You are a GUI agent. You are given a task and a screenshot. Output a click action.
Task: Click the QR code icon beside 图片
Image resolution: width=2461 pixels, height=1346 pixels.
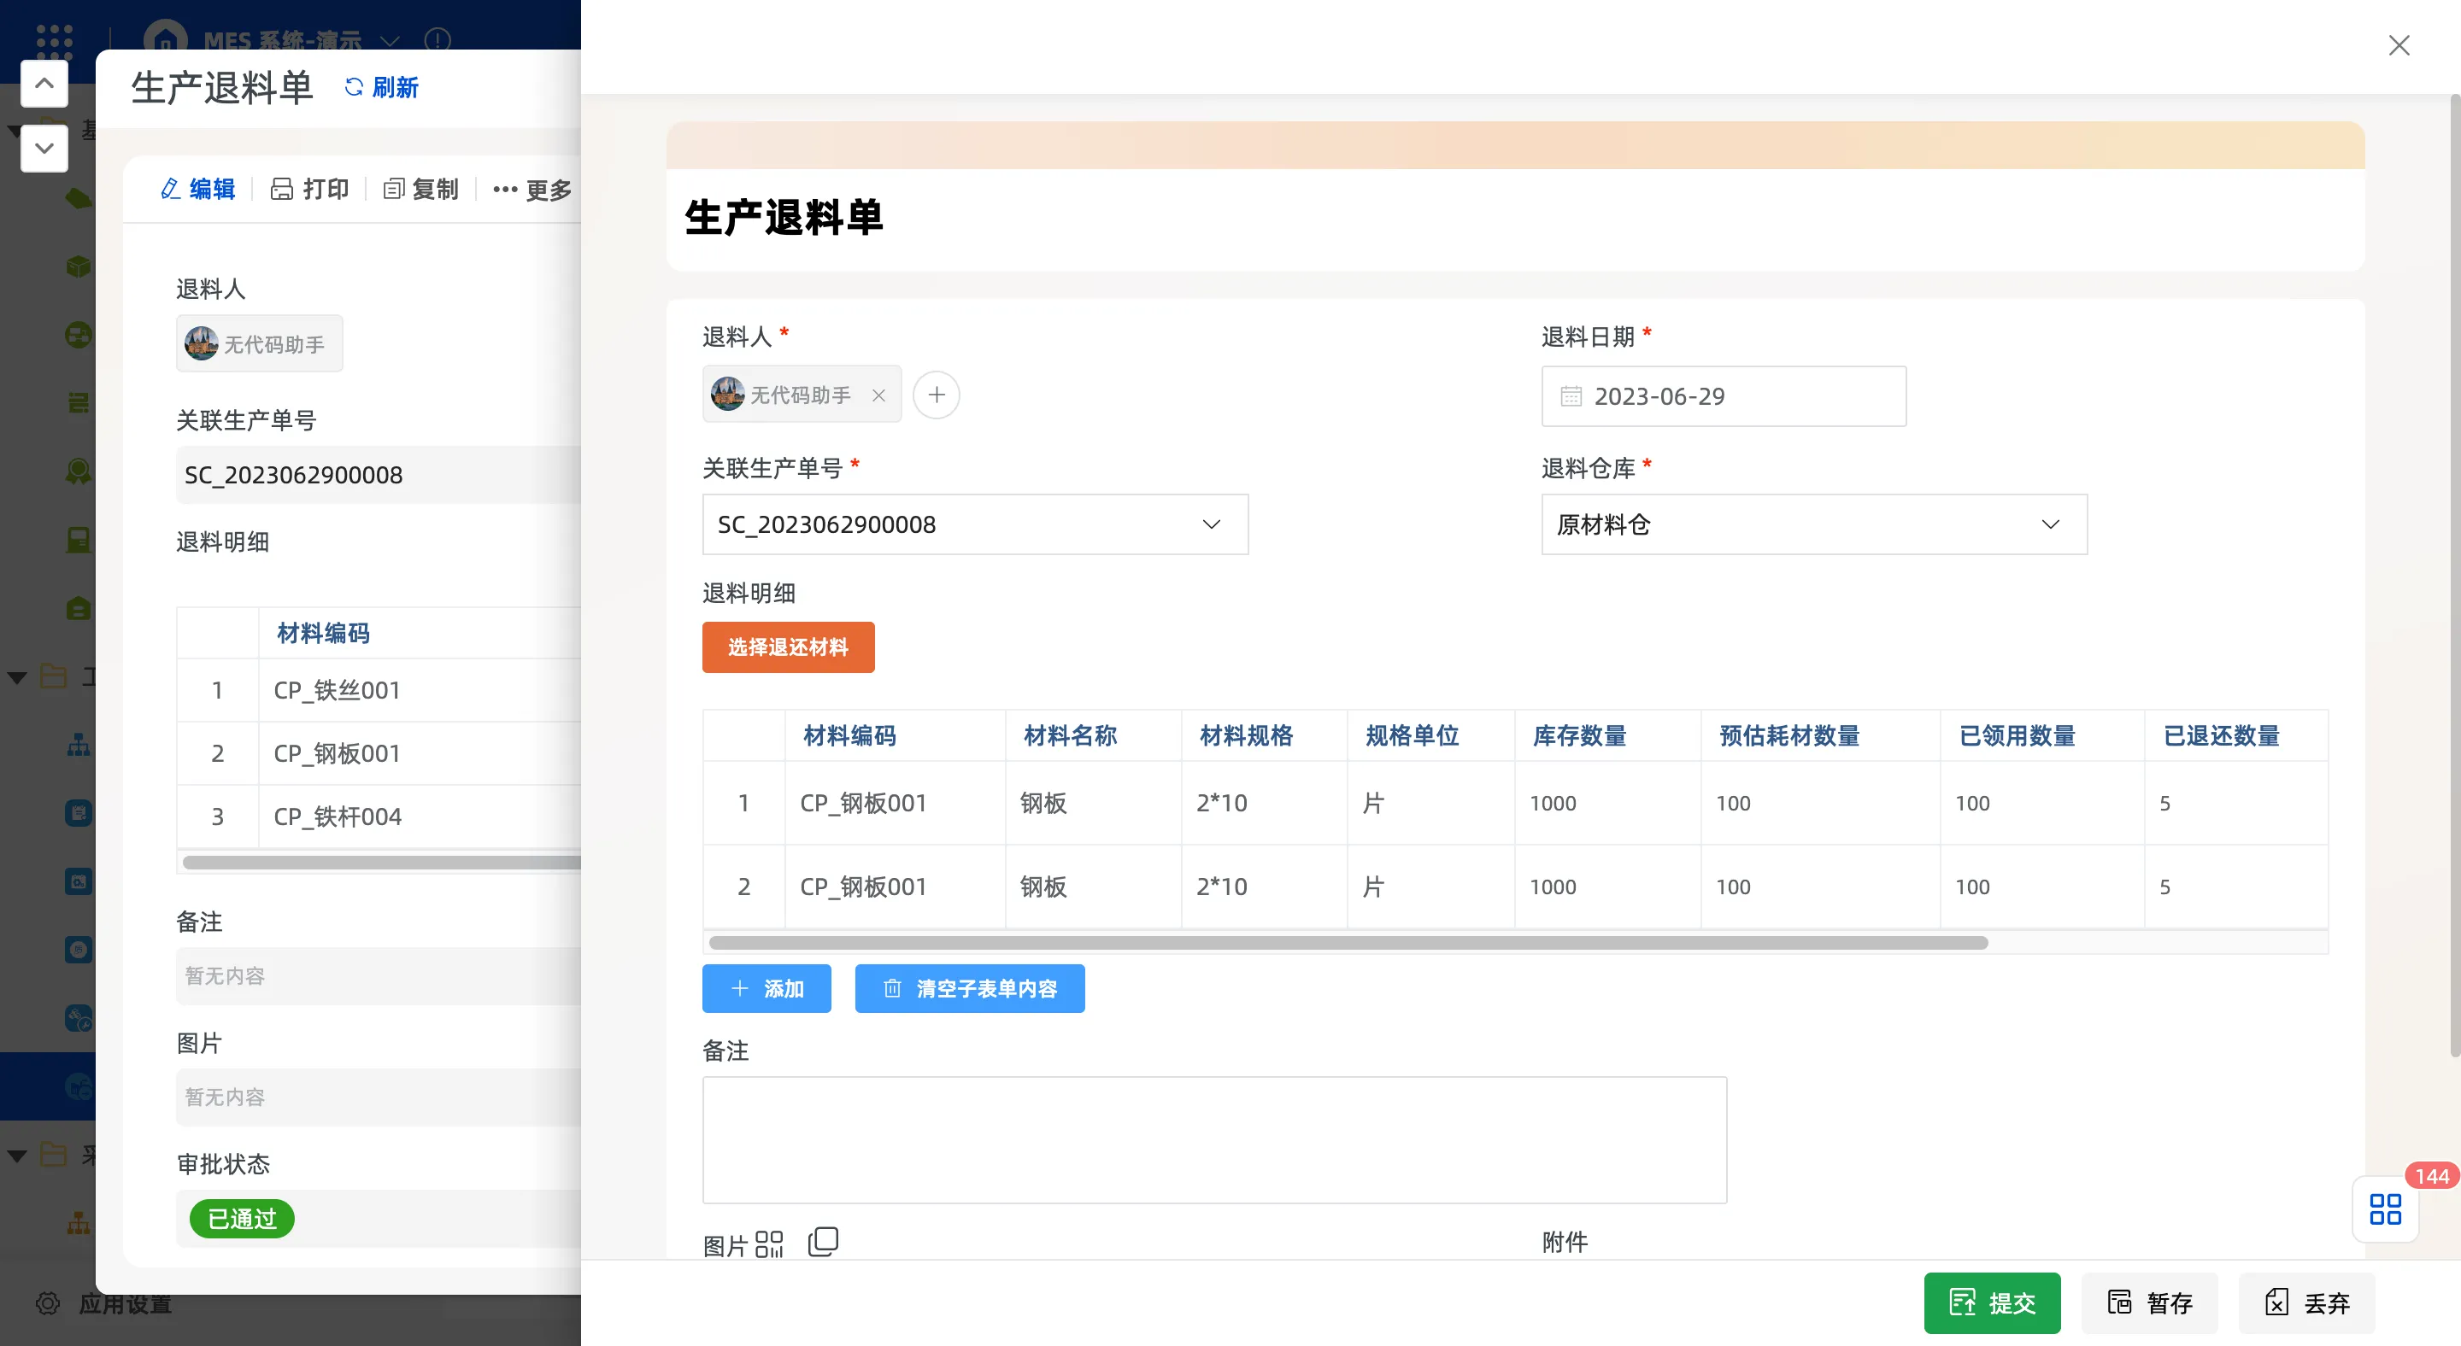tap(768, 1243)
